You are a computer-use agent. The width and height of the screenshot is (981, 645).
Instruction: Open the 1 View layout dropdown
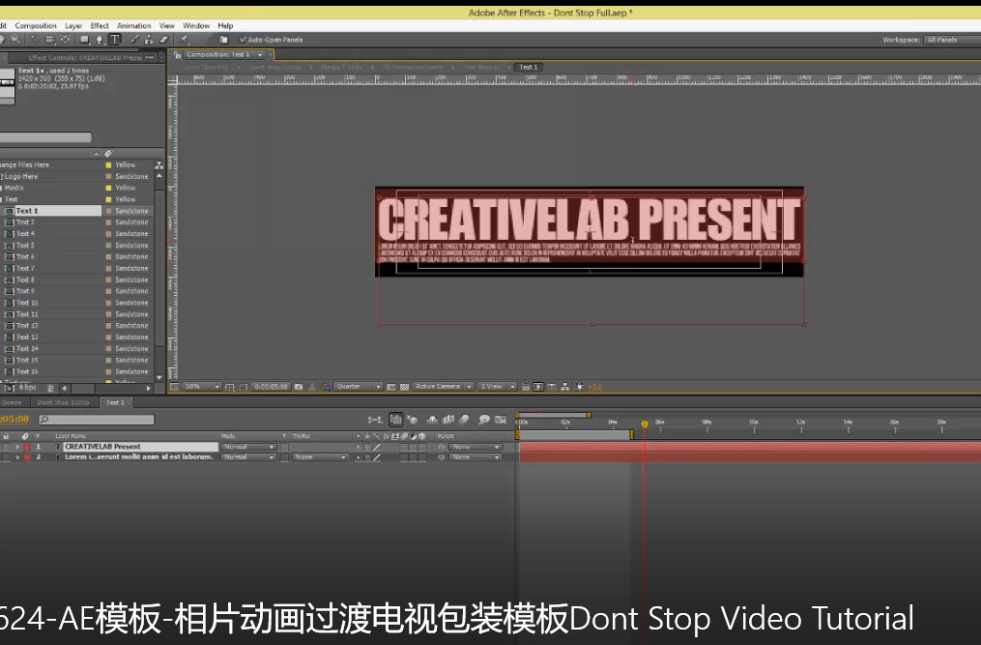(497, 387)
